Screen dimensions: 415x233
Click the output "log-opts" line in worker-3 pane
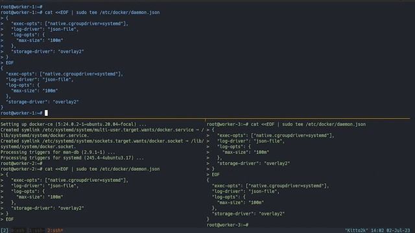tap(229, 197)
